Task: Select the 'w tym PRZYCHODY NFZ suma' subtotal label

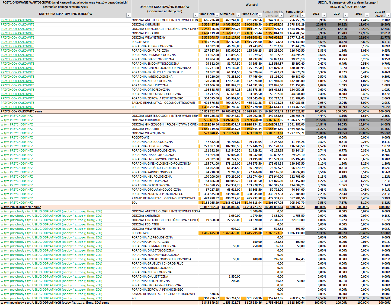Action: (x=21, y=207)
